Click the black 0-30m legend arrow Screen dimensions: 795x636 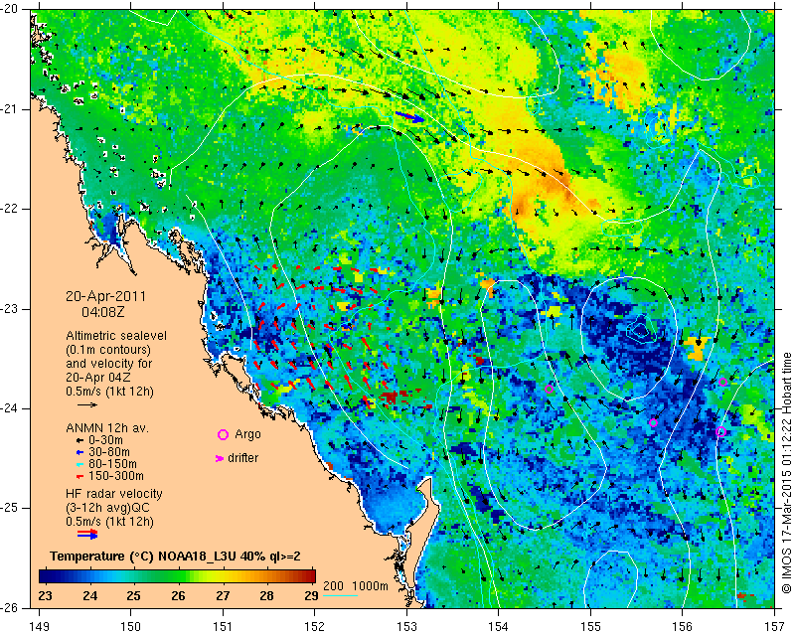pos(79,441)
